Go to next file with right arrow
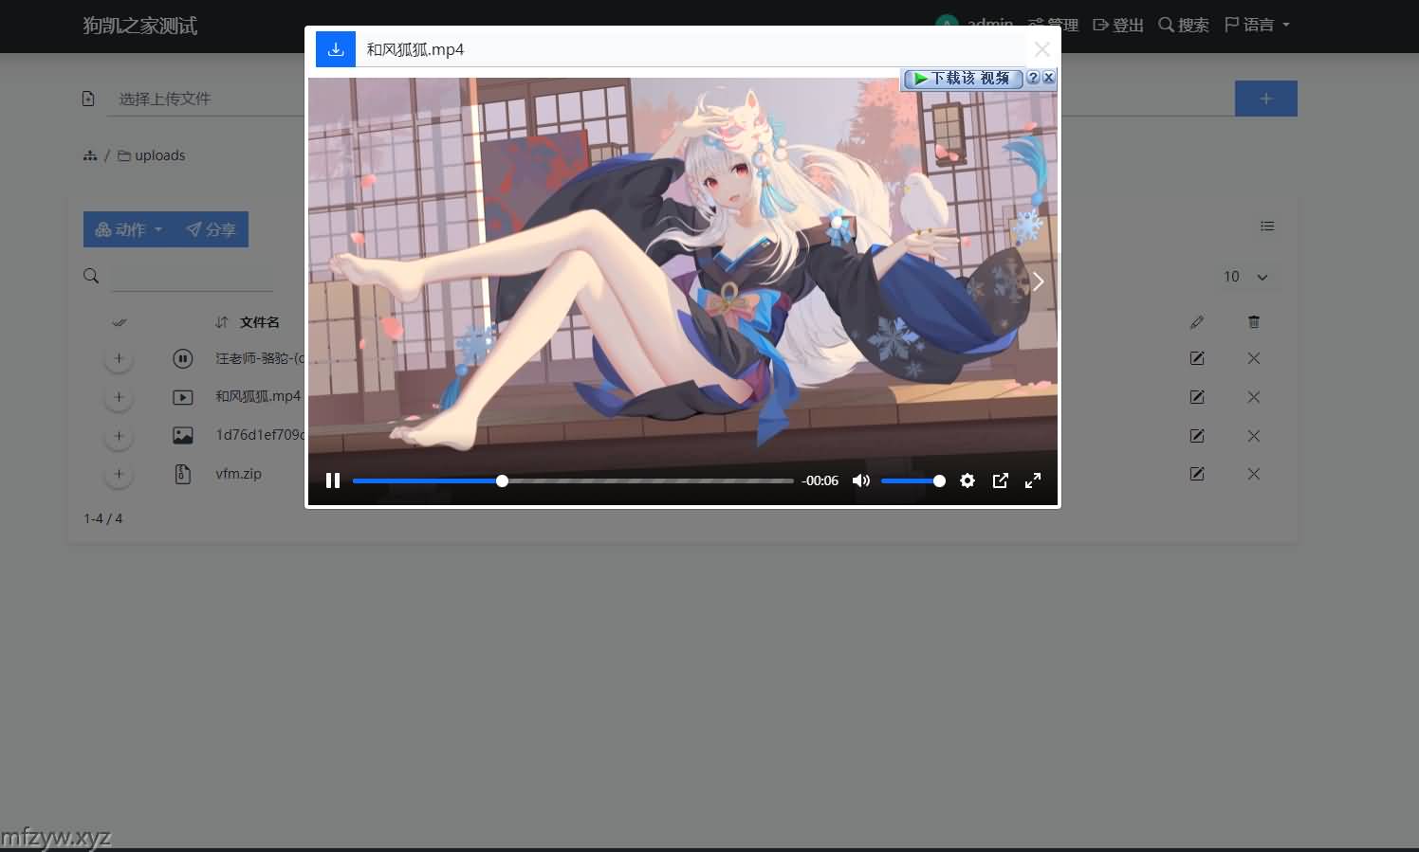The height and width of the screenshot is (852, 1419). 1038,281
